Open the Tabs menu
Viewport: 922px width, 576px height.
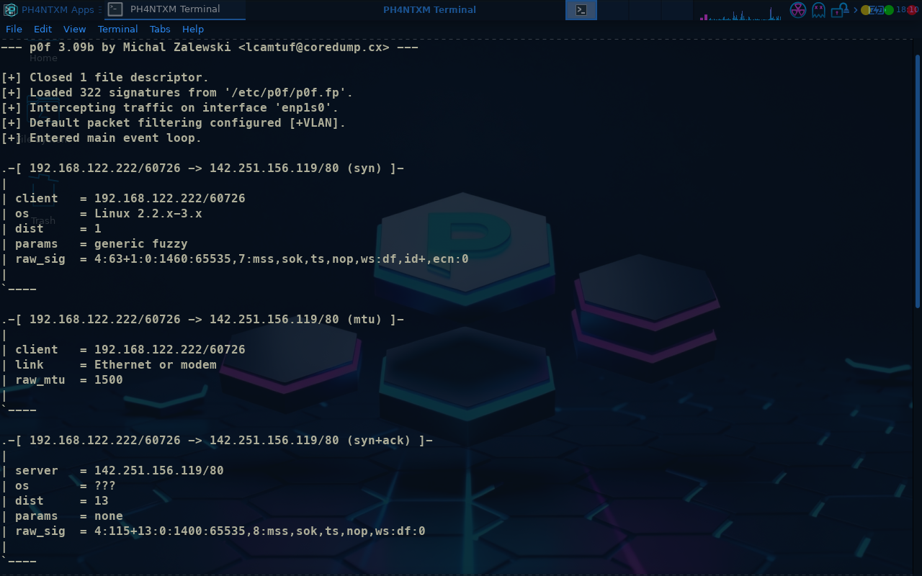pos(160,30)
